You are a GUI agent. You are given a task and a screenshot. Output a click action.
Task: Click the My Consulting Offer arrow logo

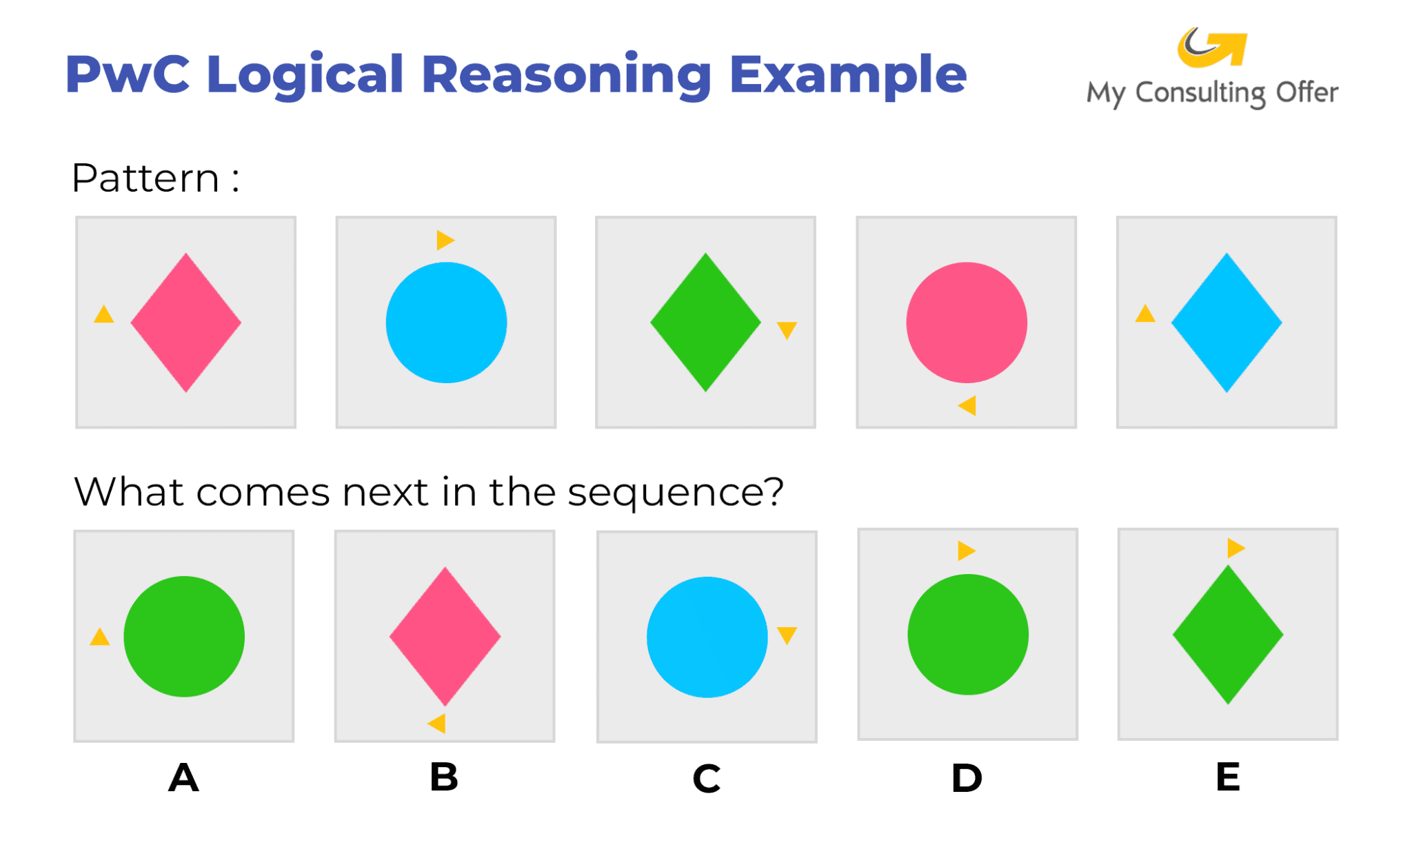[x=1211, y=47]
